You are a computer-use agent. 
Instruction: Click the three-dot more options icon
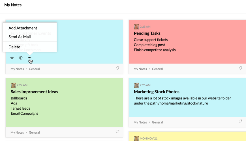pos(29,58)
